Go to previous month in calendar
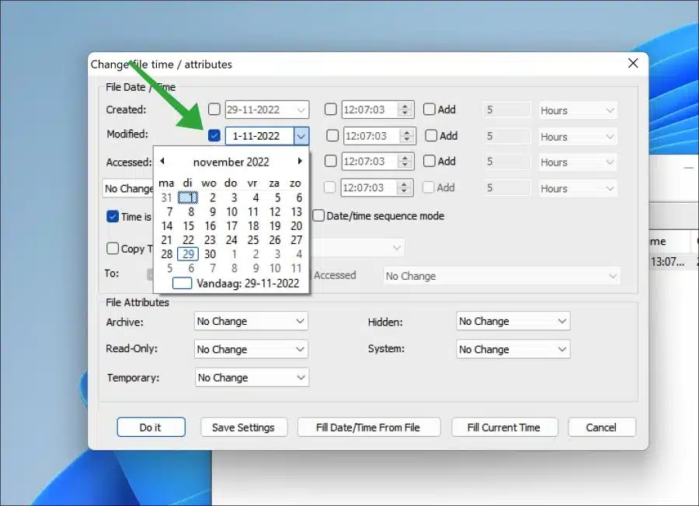 [x=162, y=161]
